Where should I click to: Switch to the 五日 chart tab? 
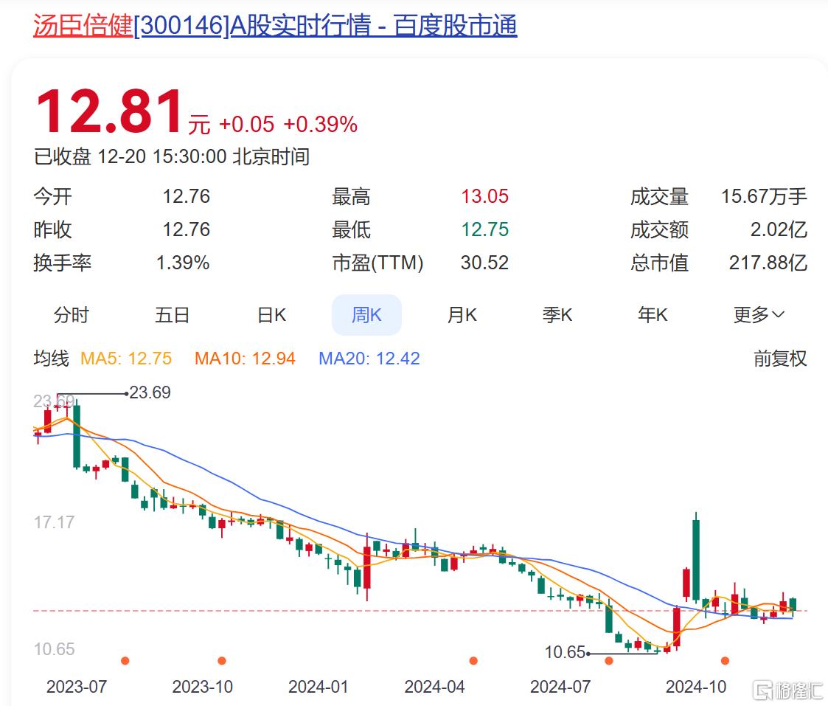(x=172, y=315)
